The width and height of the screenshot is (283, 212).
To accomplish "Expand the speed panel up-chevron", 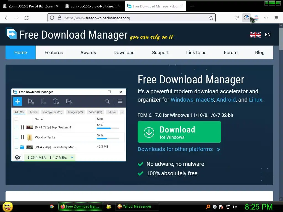I will (x=72, y=157).
